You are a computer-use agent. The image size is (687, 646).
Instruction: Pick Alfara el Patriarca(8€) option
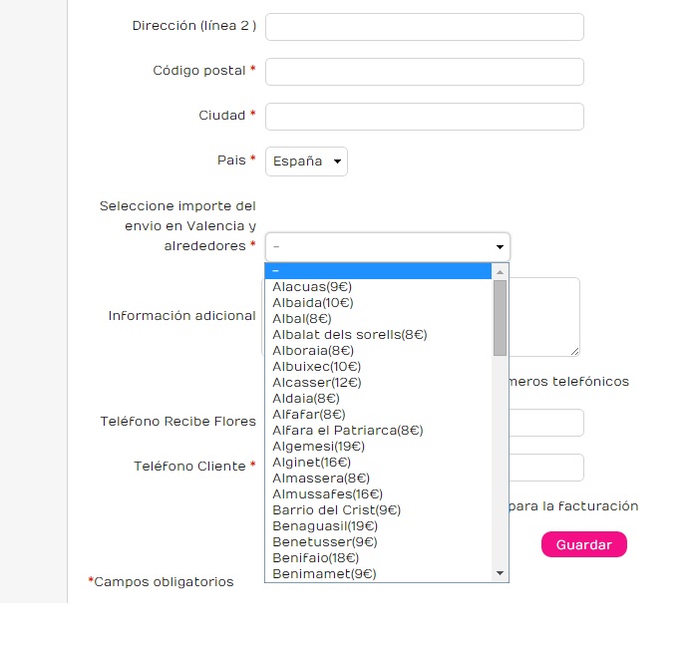348,431
